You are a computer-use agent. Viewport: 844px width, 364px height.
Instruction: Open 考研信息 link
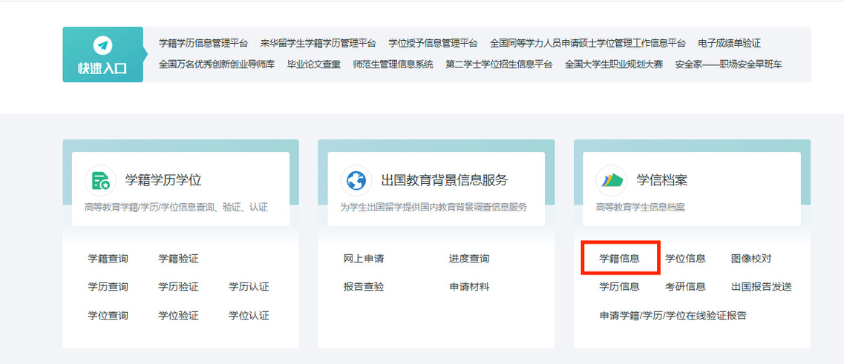tap(685, 287)
